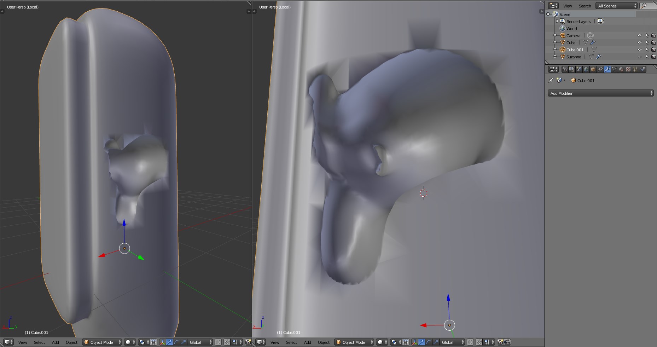Collapse the Scene tree node
Screen dimensions: 657x347
548,14
